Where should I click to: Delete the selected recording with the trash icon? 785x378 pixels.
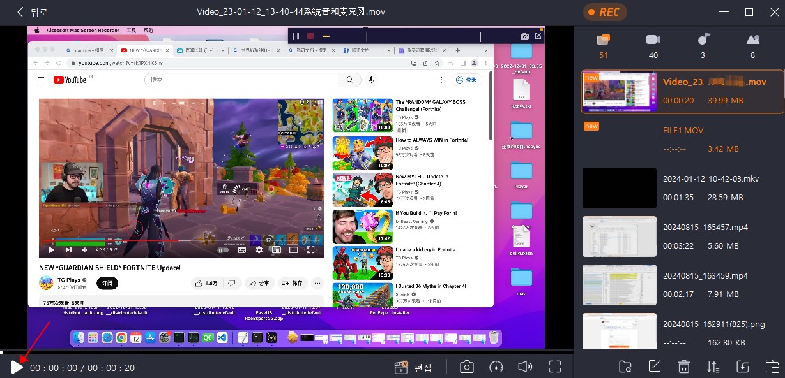pyautogui.click(x=683, y=366)
